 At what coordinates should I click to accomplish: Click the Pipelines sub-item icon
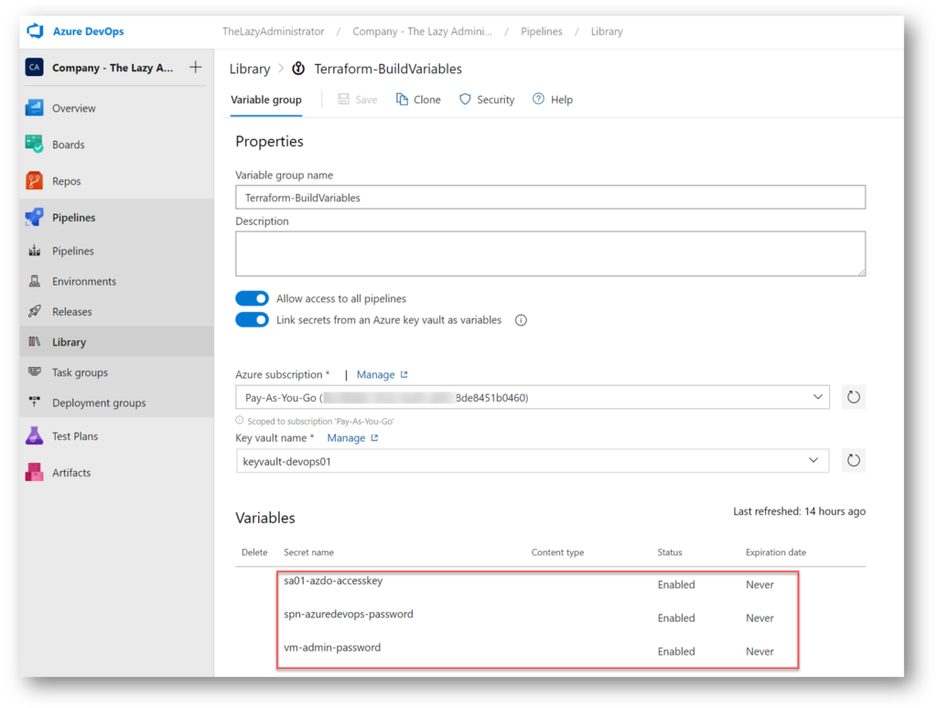35,251
